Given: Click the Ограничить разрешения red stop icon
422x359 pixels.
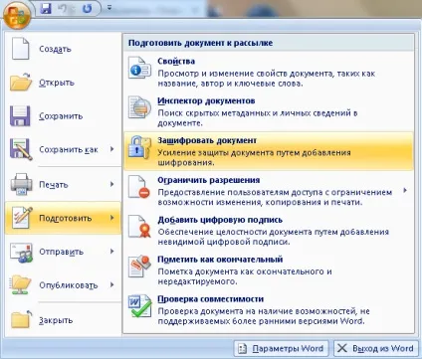Looking at the screenshot, I should (x=139, y=187).
